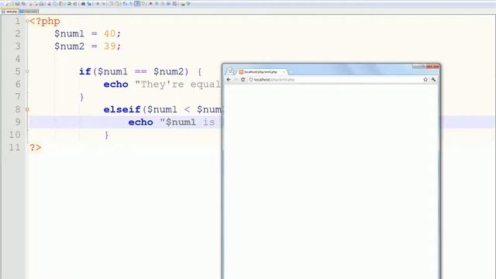Click the Zoom Out icon in editor toolbar
Screen dimensions: 496x279
tap(103, 4)
